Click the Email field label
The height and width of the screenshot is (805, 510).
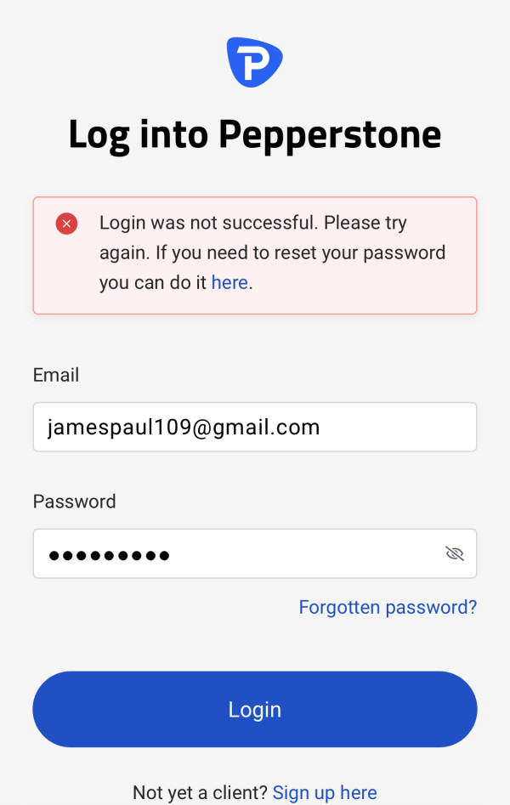coord(56,375)
